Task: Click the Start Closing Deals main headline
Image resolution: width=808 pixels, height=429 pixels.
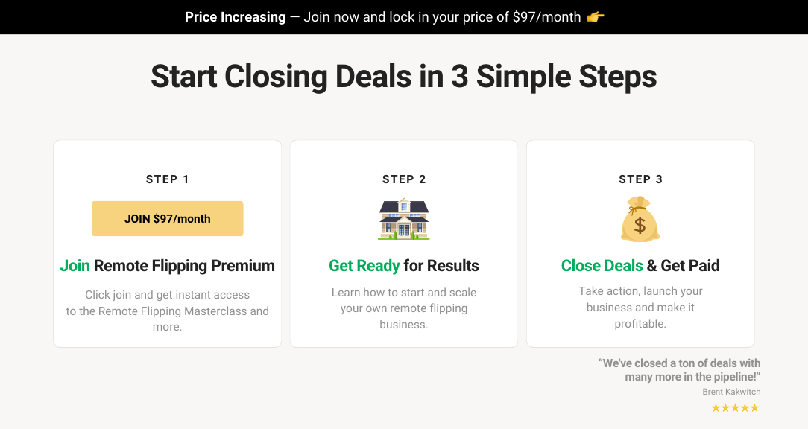Action: 403,77
